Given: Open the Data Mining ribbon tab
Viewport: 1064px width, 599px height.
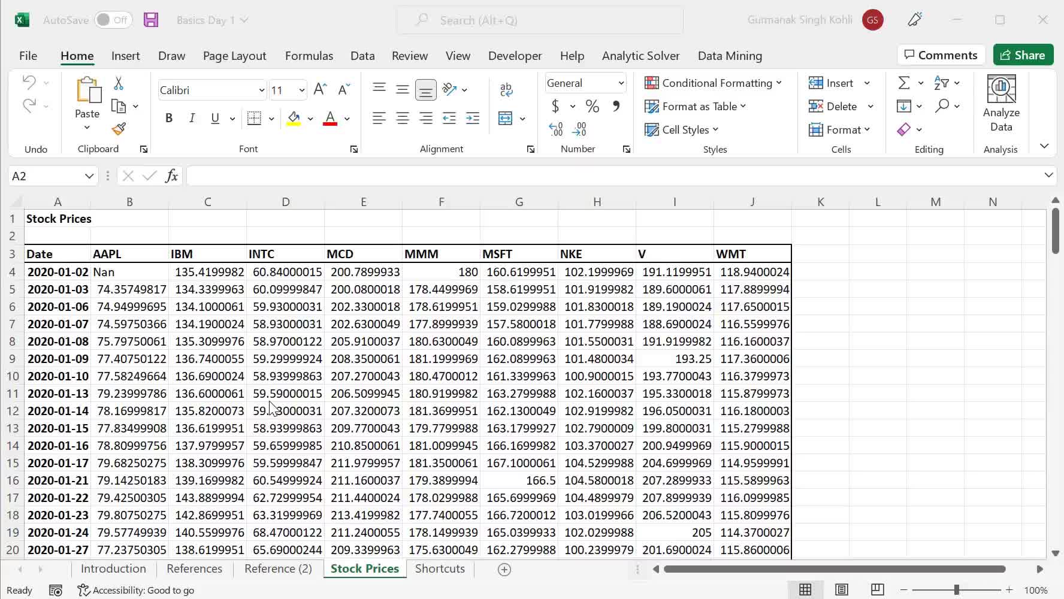Looking at the screenshot, I should coord(730,56).
